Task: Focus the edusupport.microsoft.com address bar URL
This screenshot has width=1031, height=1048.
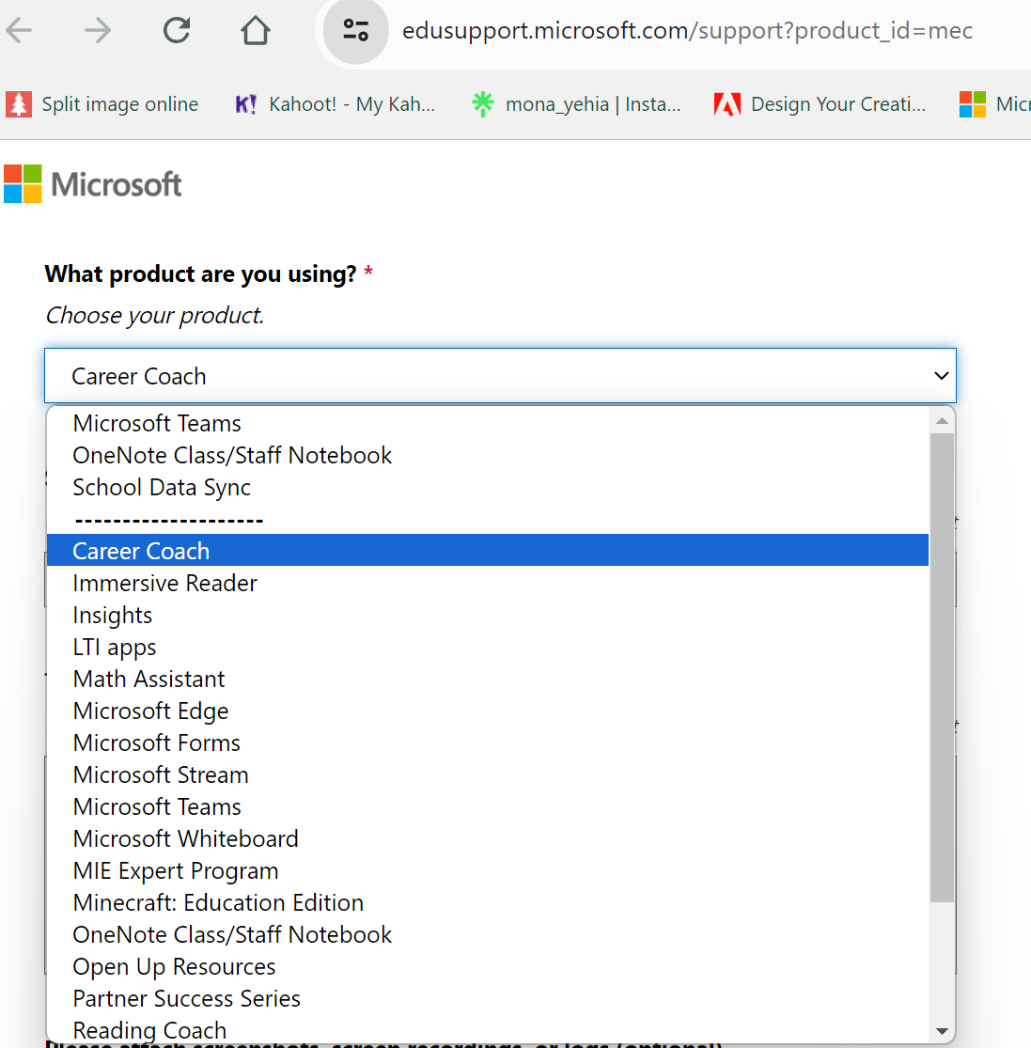Action: click(687, 31)
